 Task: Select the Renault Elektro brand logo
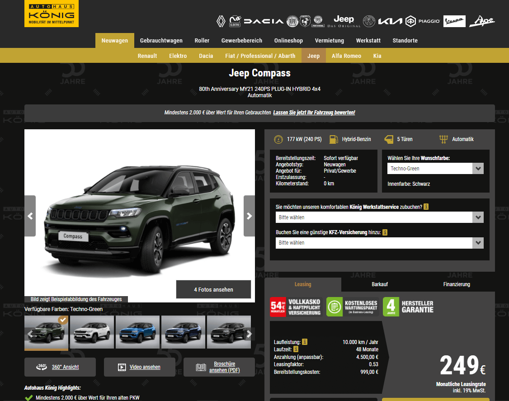point(235,21)
